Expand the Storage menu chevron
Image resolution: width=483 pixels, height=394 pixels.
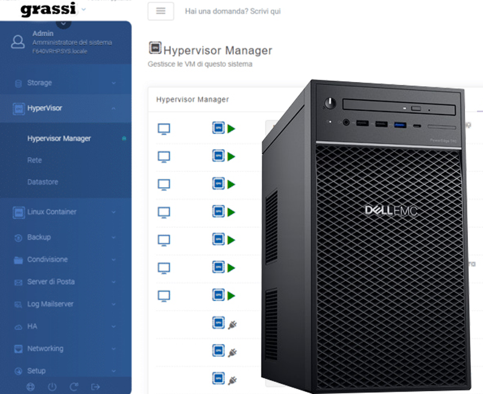114,83
